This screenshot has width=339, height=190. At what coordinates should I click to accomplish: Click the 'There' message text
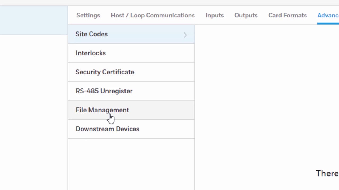327,173
